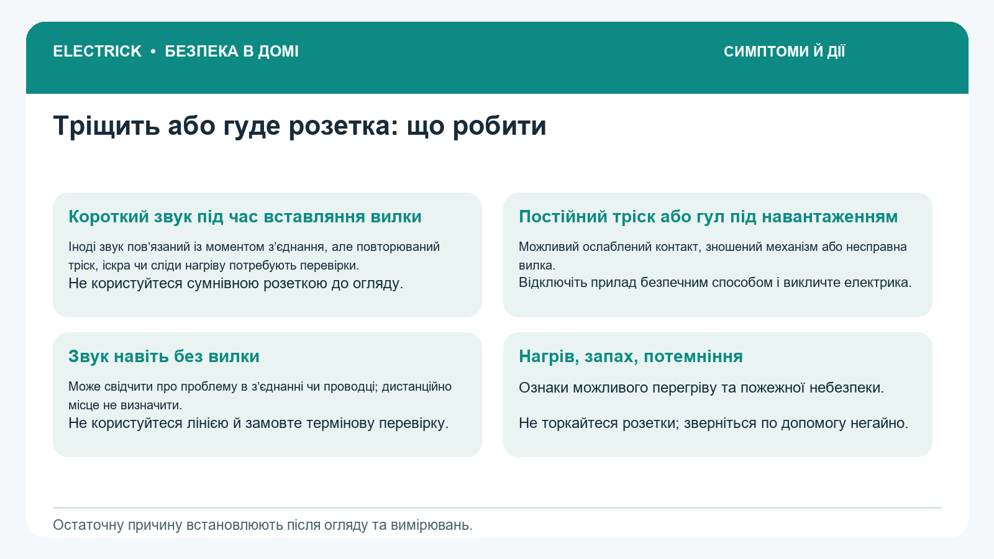Click the paragraph starting "Можливий ослаблений контакт"
994x559 pixels.
(x=713, y=256)
